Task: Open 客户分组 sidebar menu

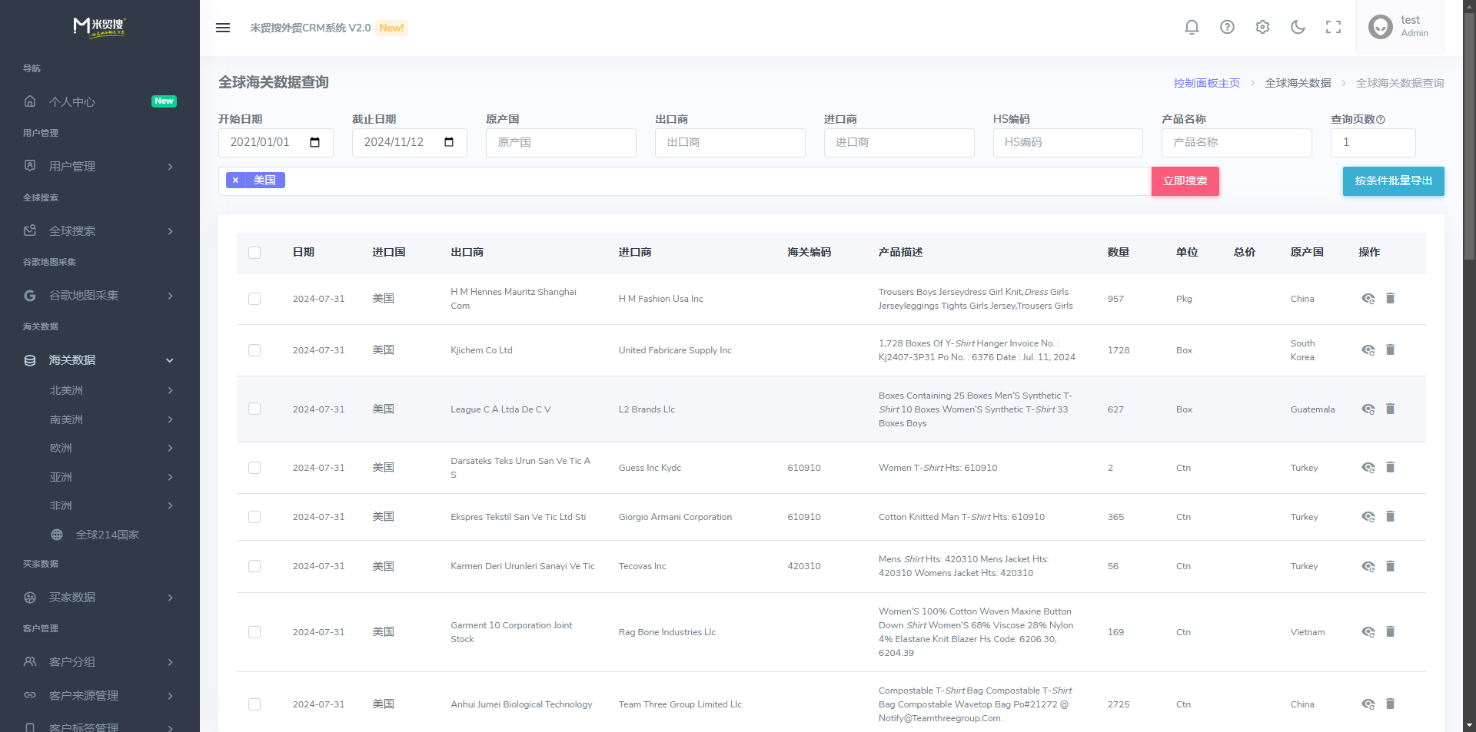Action: tap(100, 661)
